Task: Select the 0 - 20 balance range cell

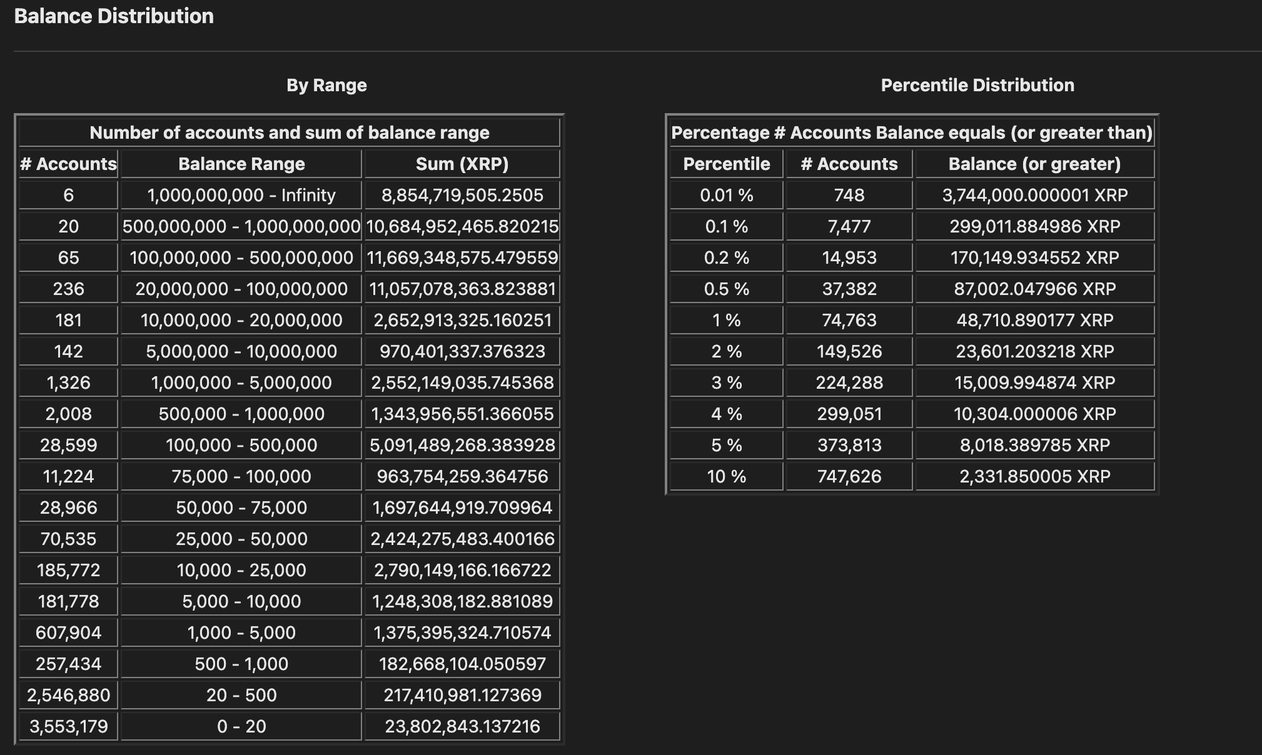Action: click(x=241, y=726)
